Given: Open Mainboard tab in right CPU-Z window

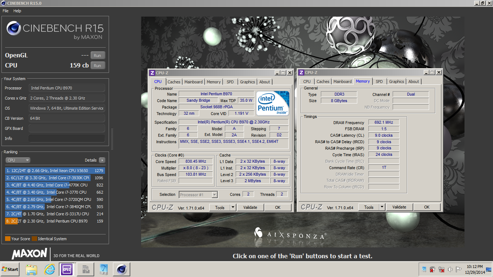Looking at the screenshot, I should pyautogui.click(x=343, y=82).
